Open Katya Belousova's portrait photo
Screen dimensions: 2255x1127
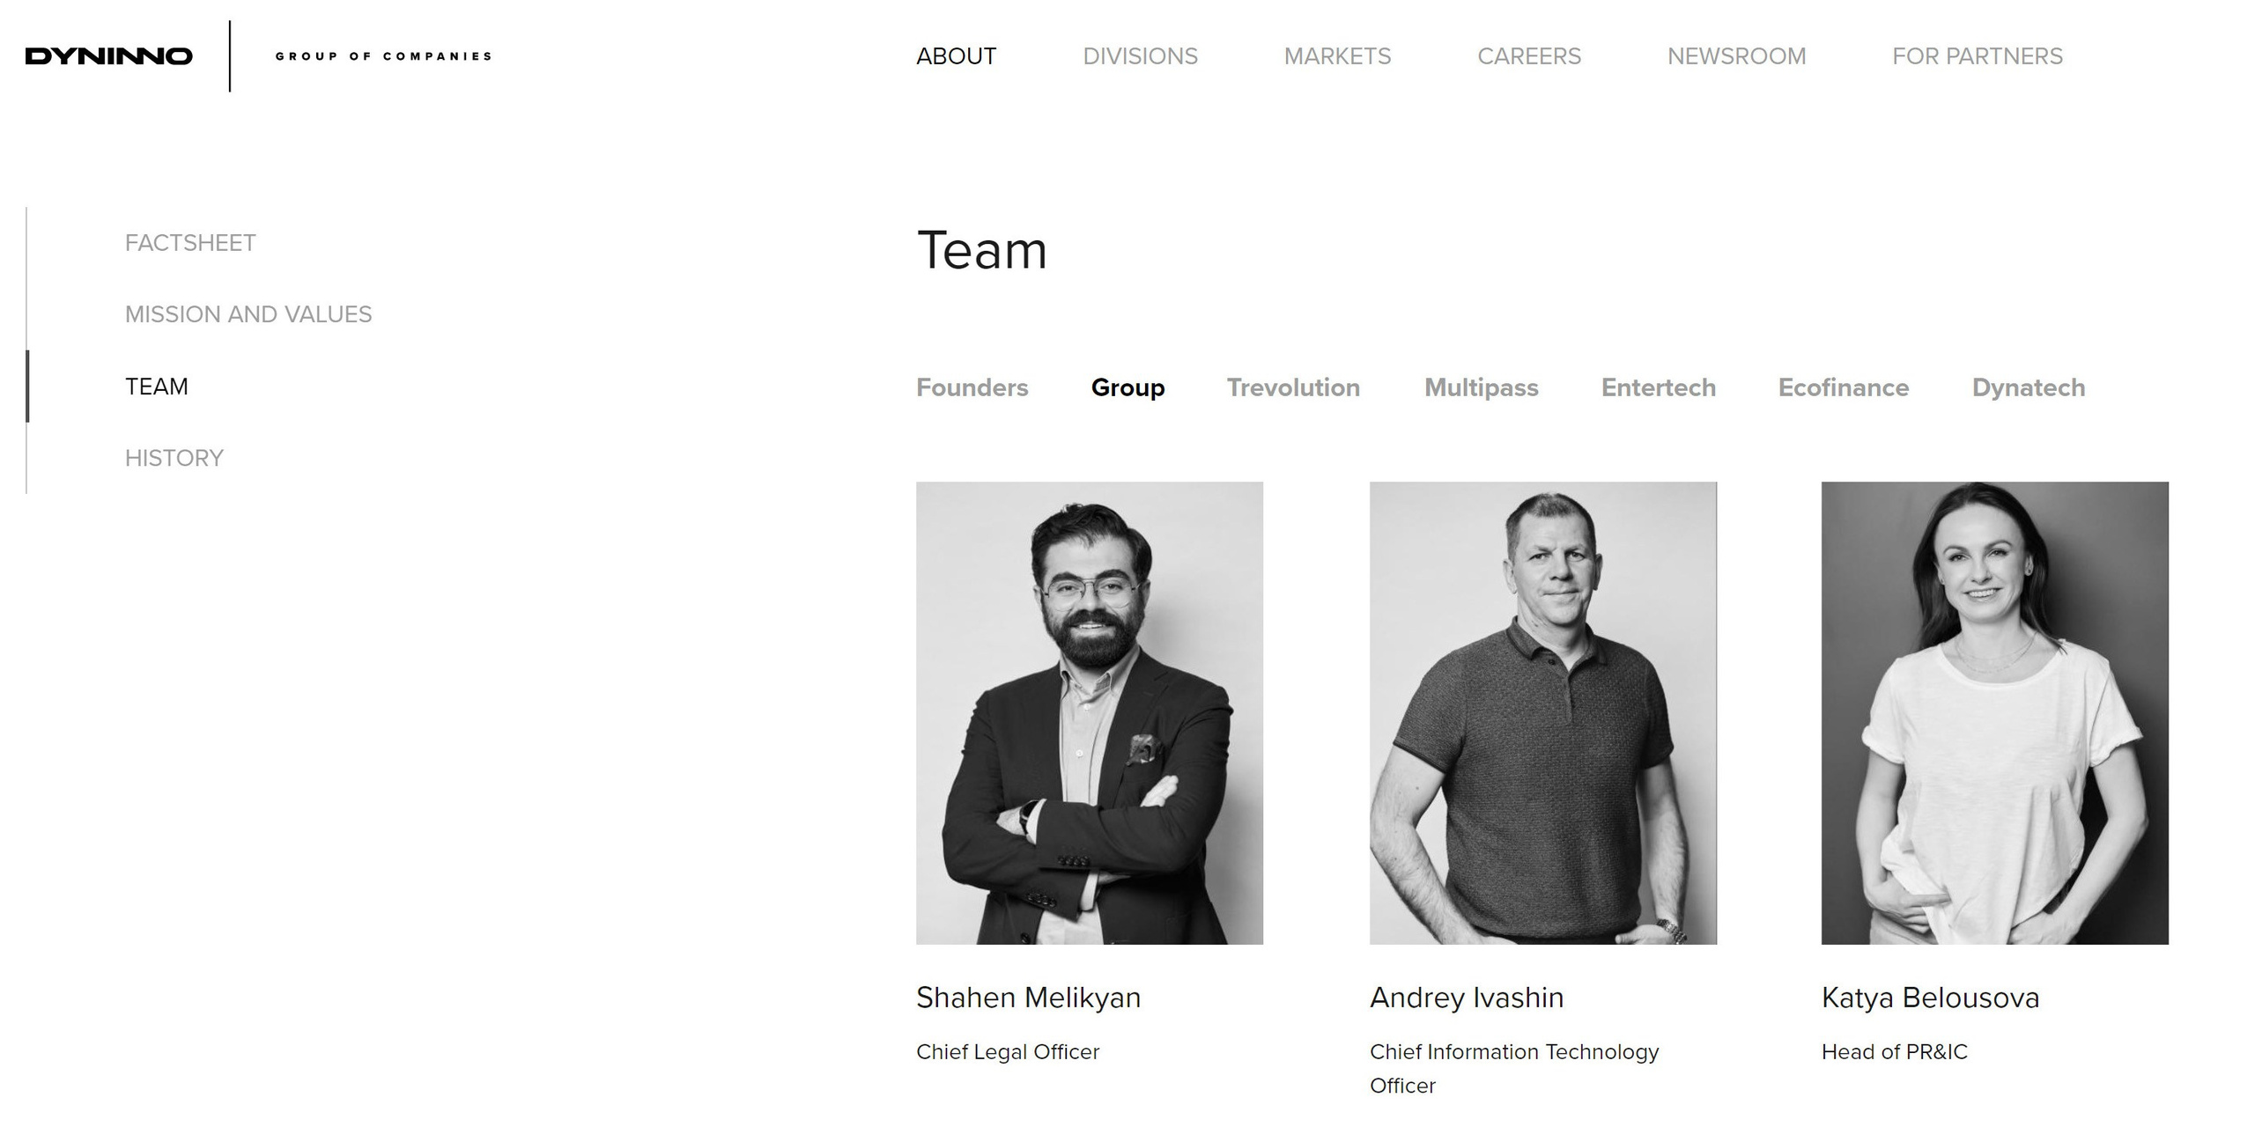coord(1995,713)
